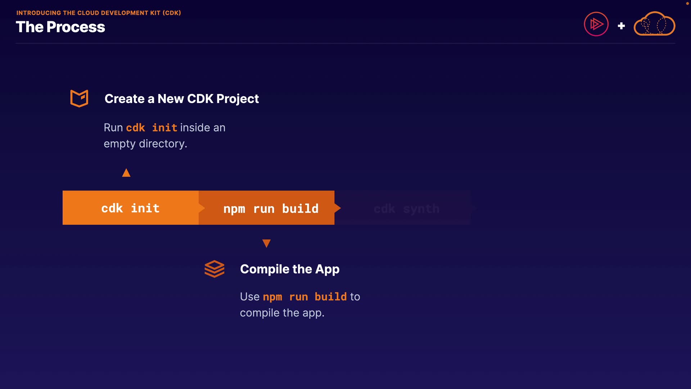The height and width of the screenshot is (389, 691).
Task: Click the orange box icon beside Create a New CDK Project
Action: pyautogui.click(x=79, y=98)
